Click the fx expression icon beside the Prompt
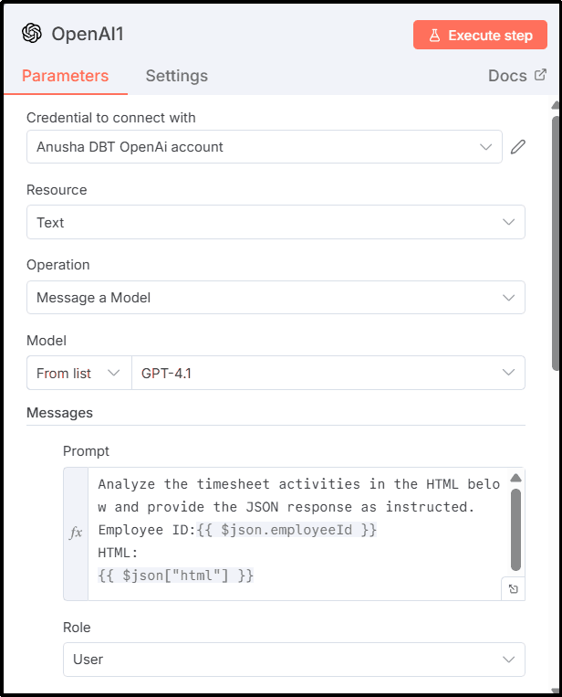562x697 pixels. [x=76, y=533]
